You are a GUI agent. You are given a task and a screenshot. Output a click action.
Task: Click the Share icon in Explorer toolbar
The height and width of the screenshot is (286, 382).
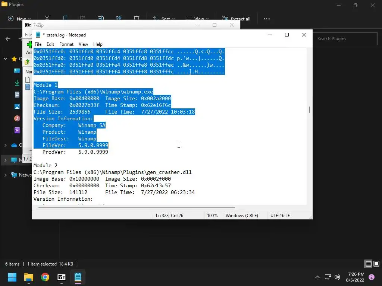(119, 18)
